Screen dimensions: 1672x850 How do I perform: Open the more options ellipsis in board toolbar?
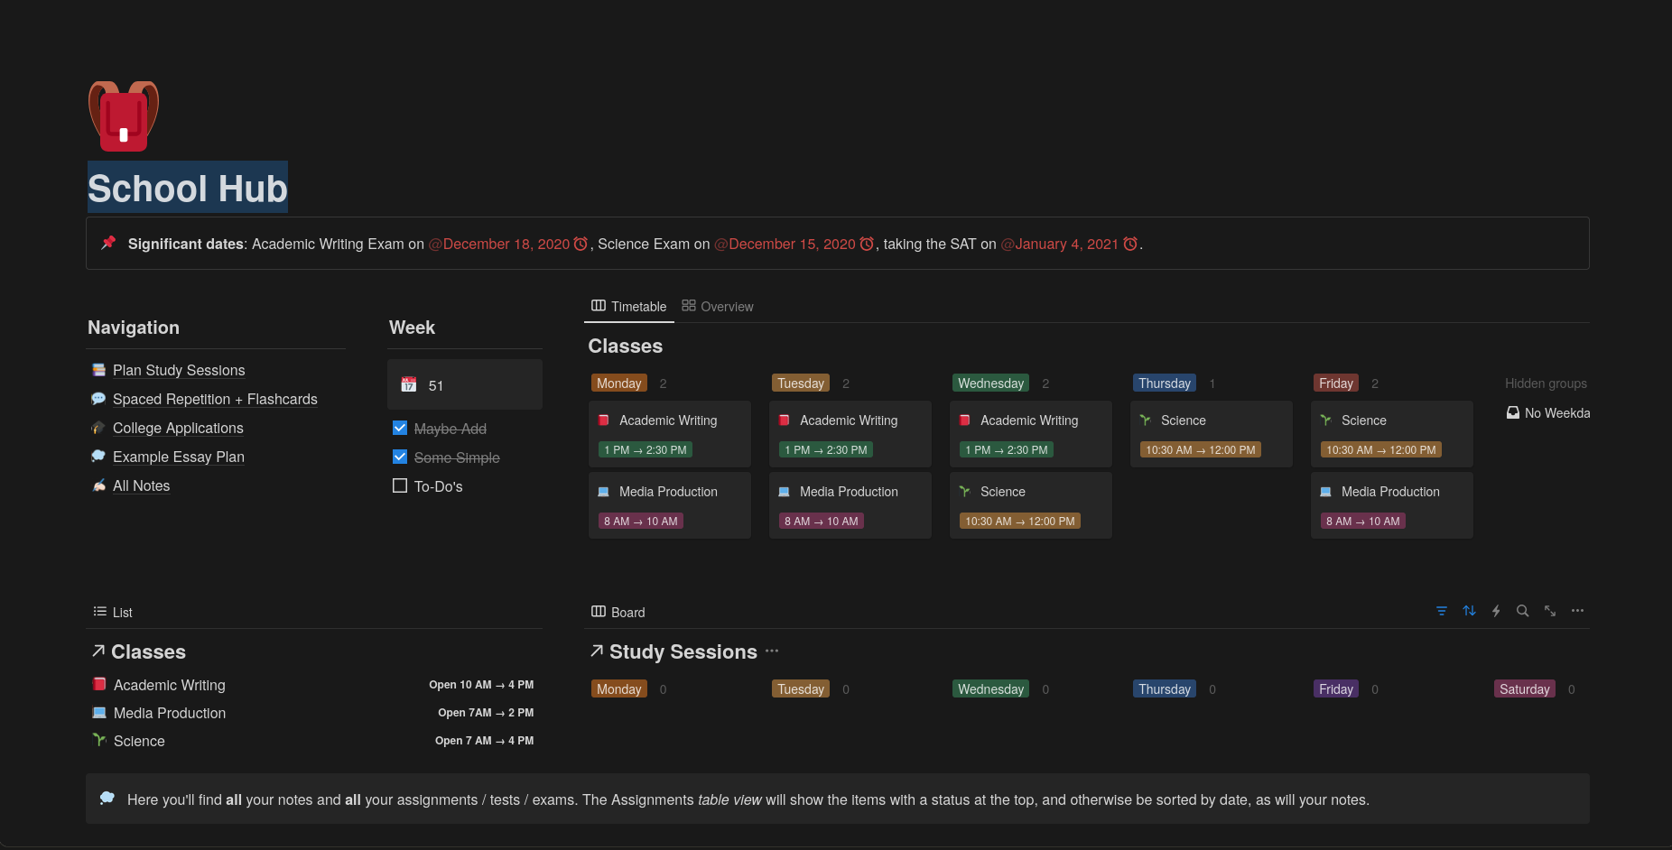pos(1577,611)
